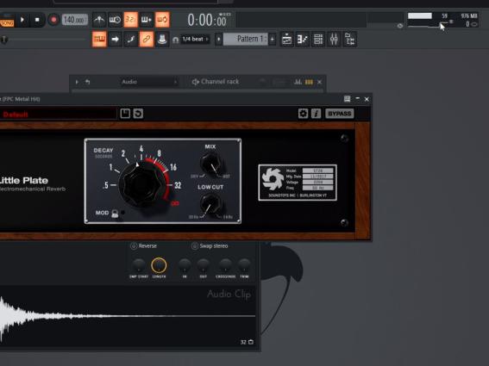Open the Playlist view icon

(x=286, y=40)
